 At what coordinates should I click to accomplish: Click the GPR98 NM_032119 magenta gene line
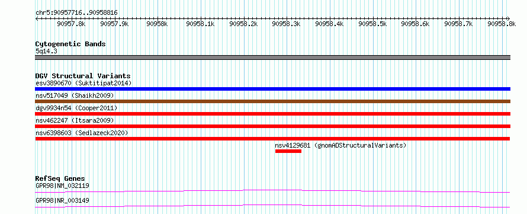click(x=272, y=191)
